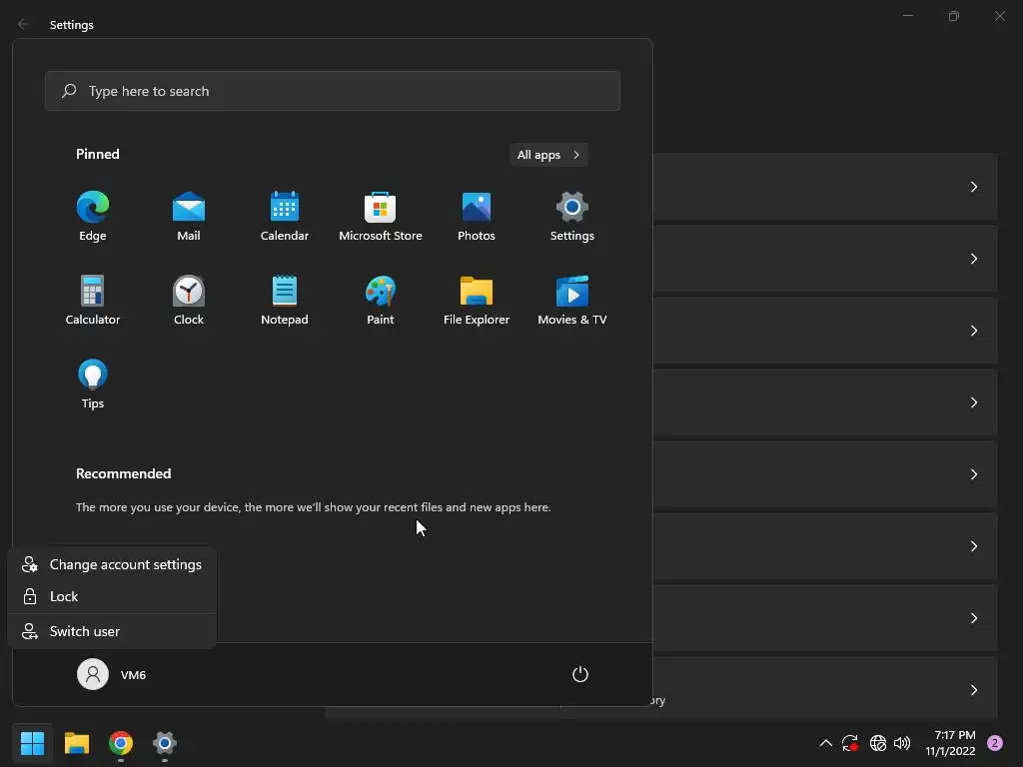The width and height of the screenshot is (1023, 767).
Task: Click the search magnifier icon in Start
Action: pyautogui.click(x=69, y=91)
